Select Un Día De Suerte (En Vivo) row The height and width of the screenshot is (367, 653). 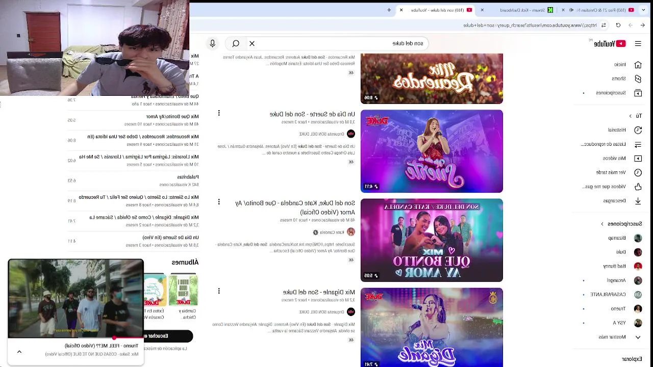tap(133, 241)
